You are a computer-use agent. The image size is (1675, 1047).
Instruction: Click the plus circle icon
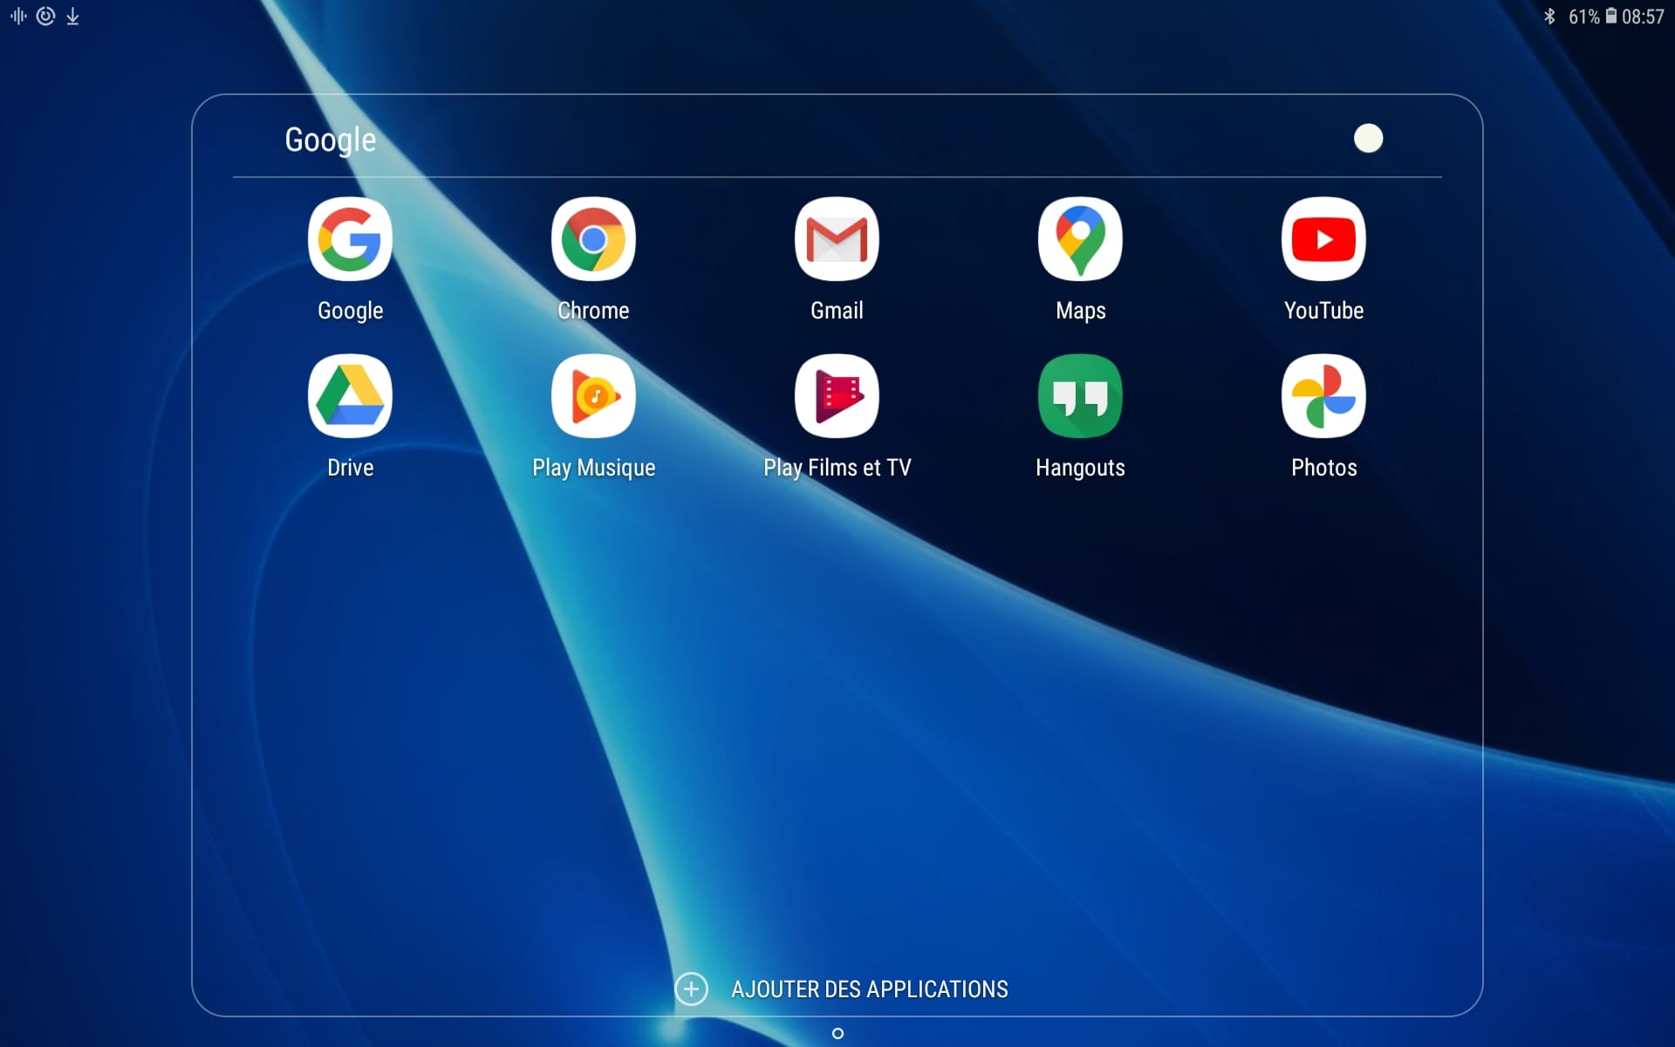(691, 989)
